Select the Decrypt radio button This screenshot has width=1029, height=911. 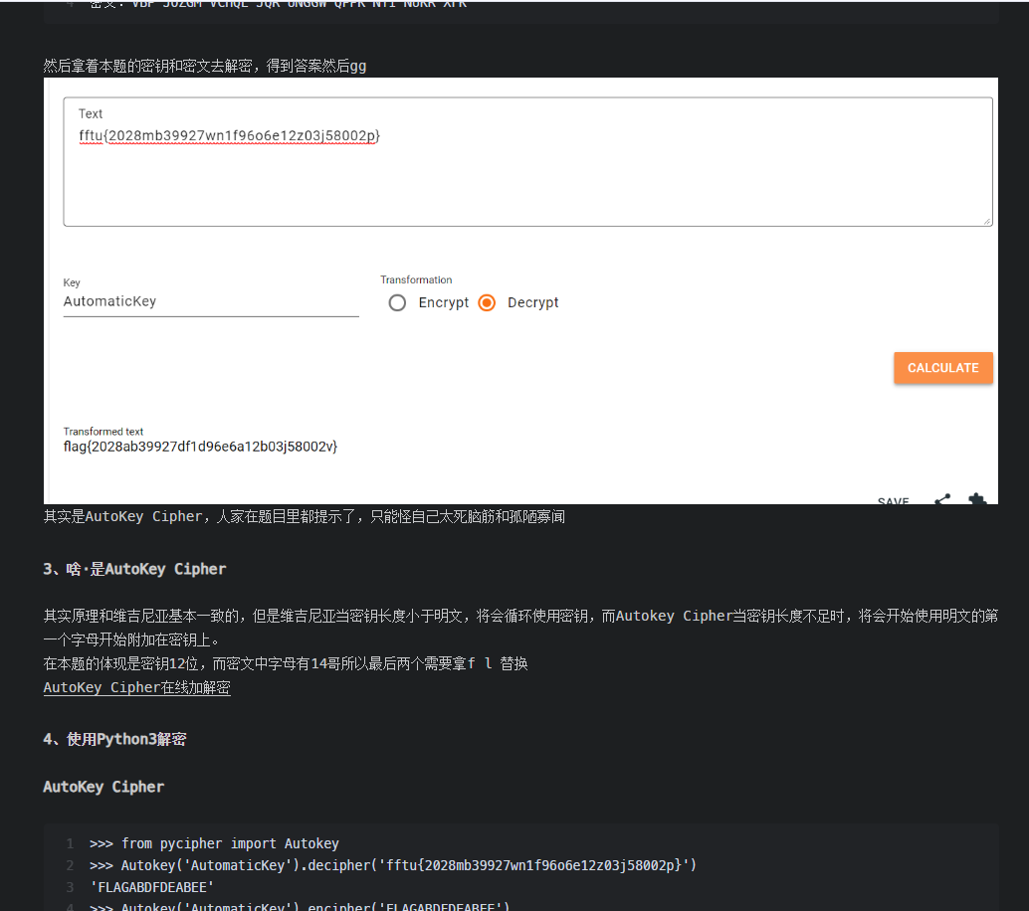point(487,302)
